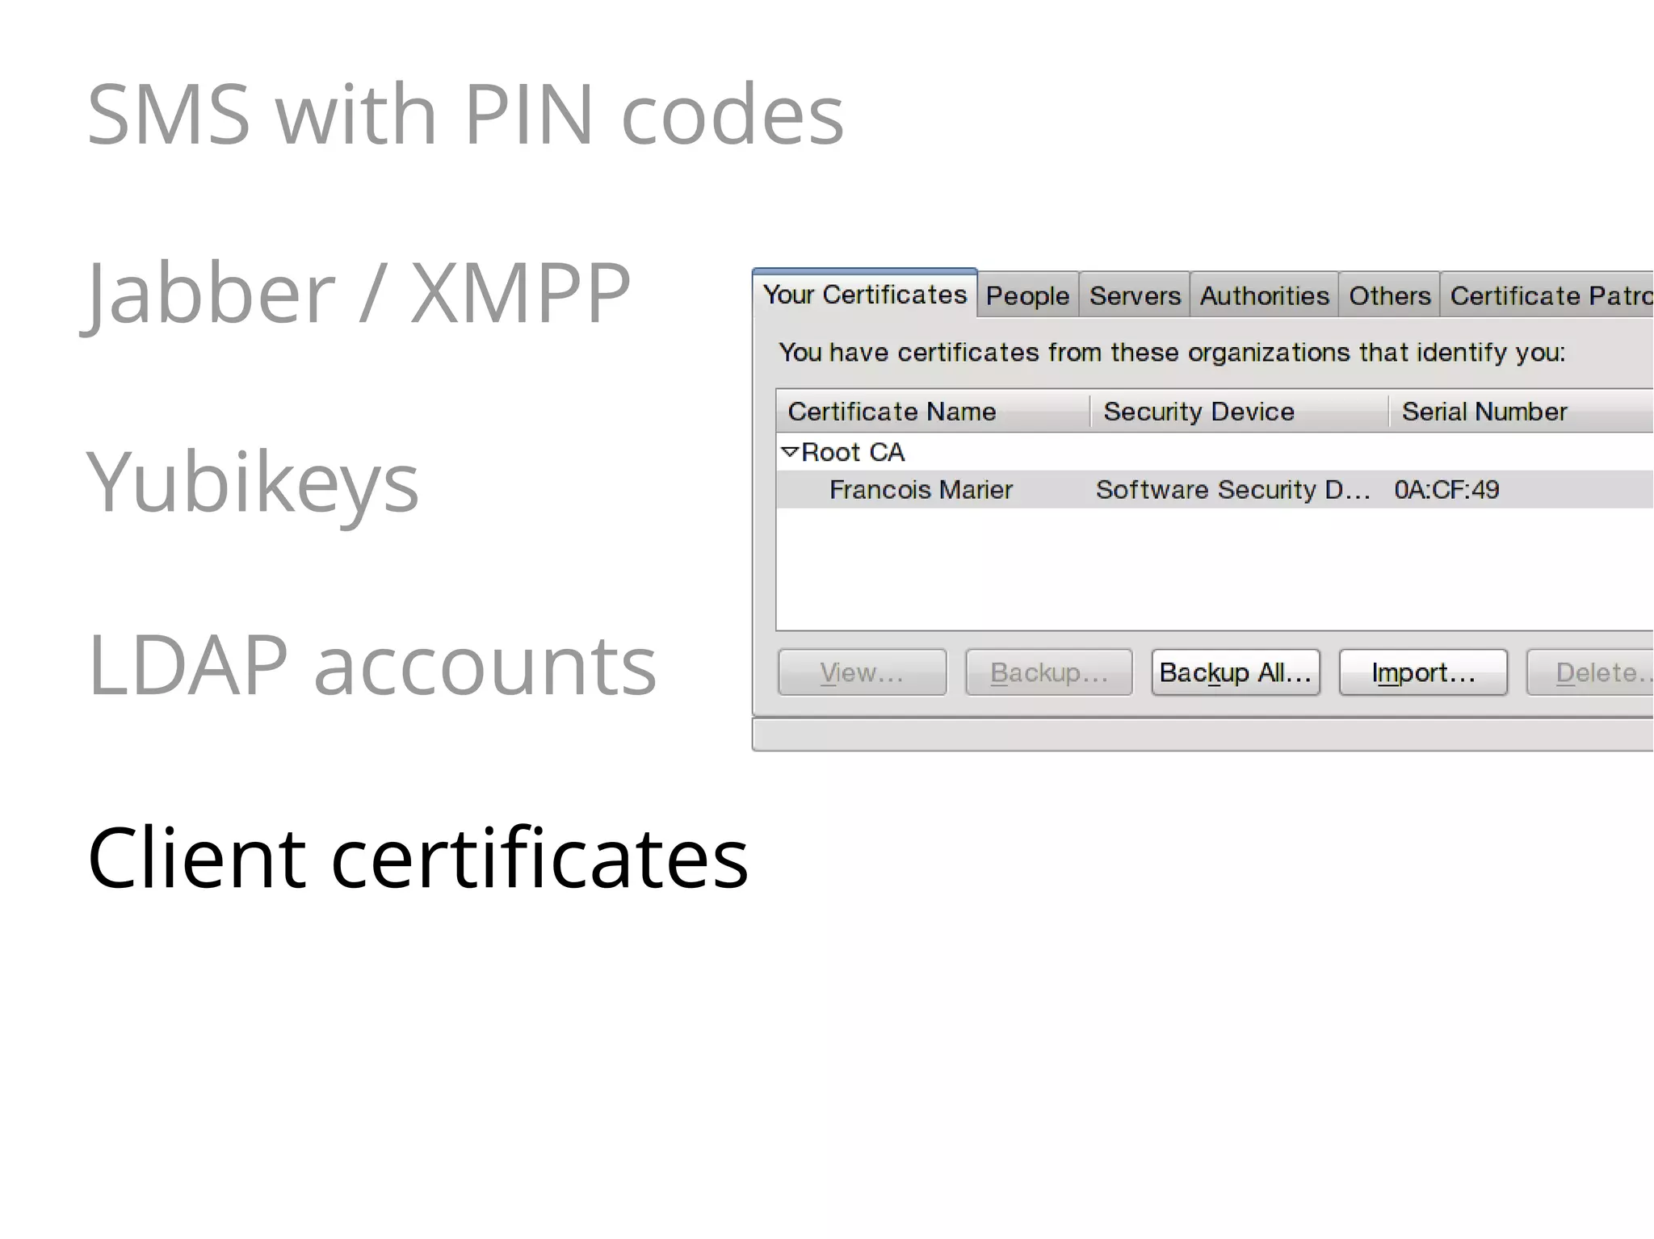Select the Francois Marier certificate row
The image size is (1654, 1239).
point(1215,489)
